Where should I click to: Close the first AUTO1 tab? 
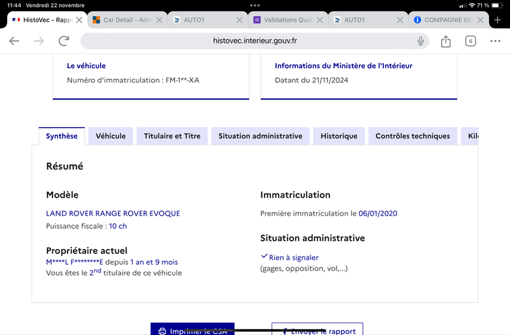pos(240,20)
